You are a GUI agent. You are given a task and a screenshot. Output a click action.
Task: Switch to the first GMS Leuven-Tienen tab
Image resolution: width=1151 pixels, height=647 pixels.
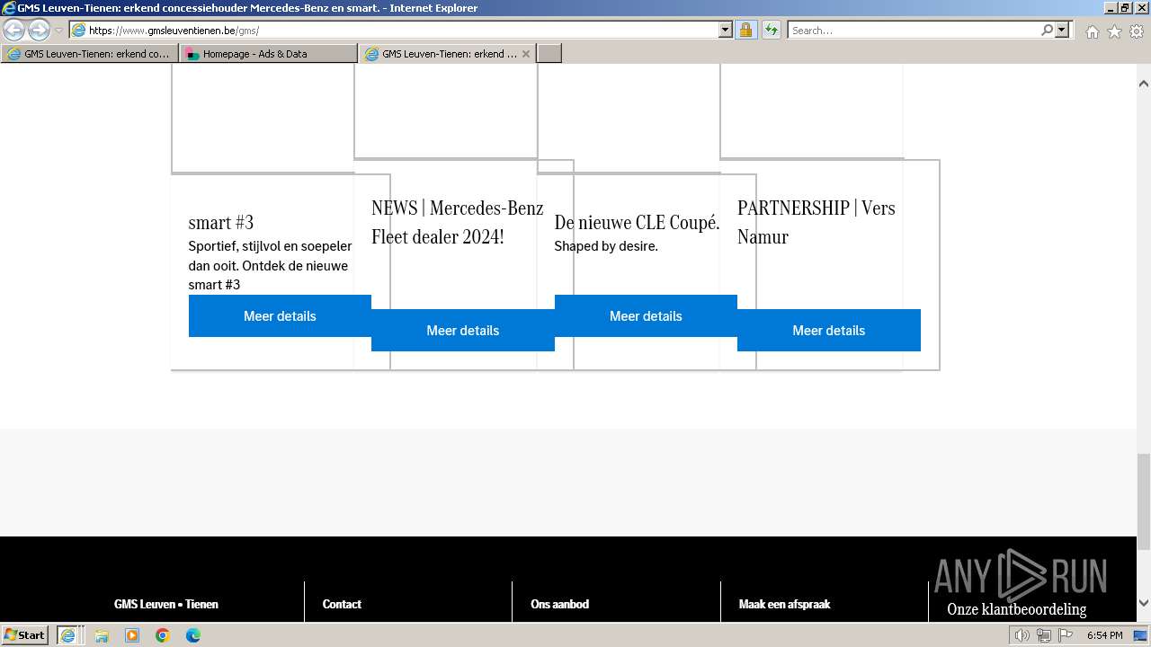(x=89, y=54)
